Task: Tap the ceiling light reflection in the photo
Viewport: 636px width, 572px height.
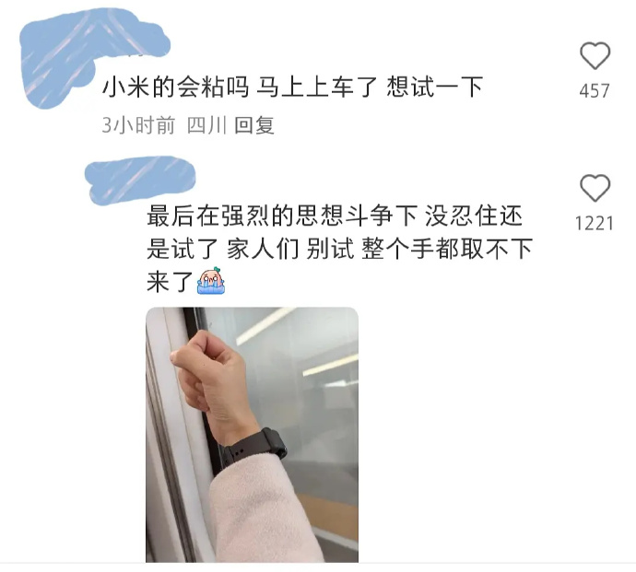Action: [x=265, y=325]
